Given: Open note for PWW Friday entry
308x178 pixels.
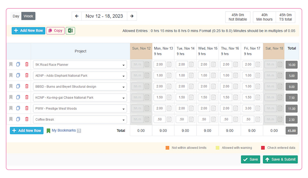Looking at the screenshot, I should [x=258, y=108].
